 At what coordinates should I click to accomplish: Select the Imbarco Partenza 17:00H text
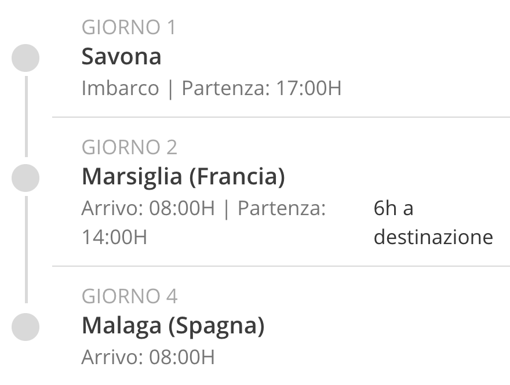coord(212,88)
